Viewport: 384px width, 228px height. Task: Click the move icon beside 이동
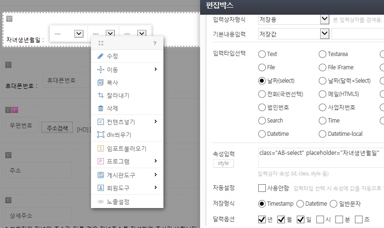pos(101,69)
